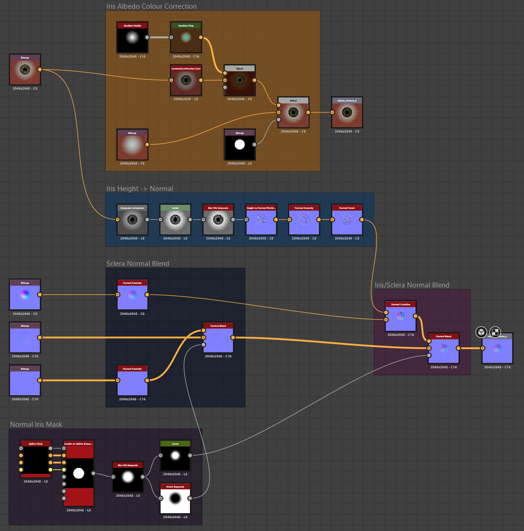Select the Height to Normal World node

coord(261,220)
